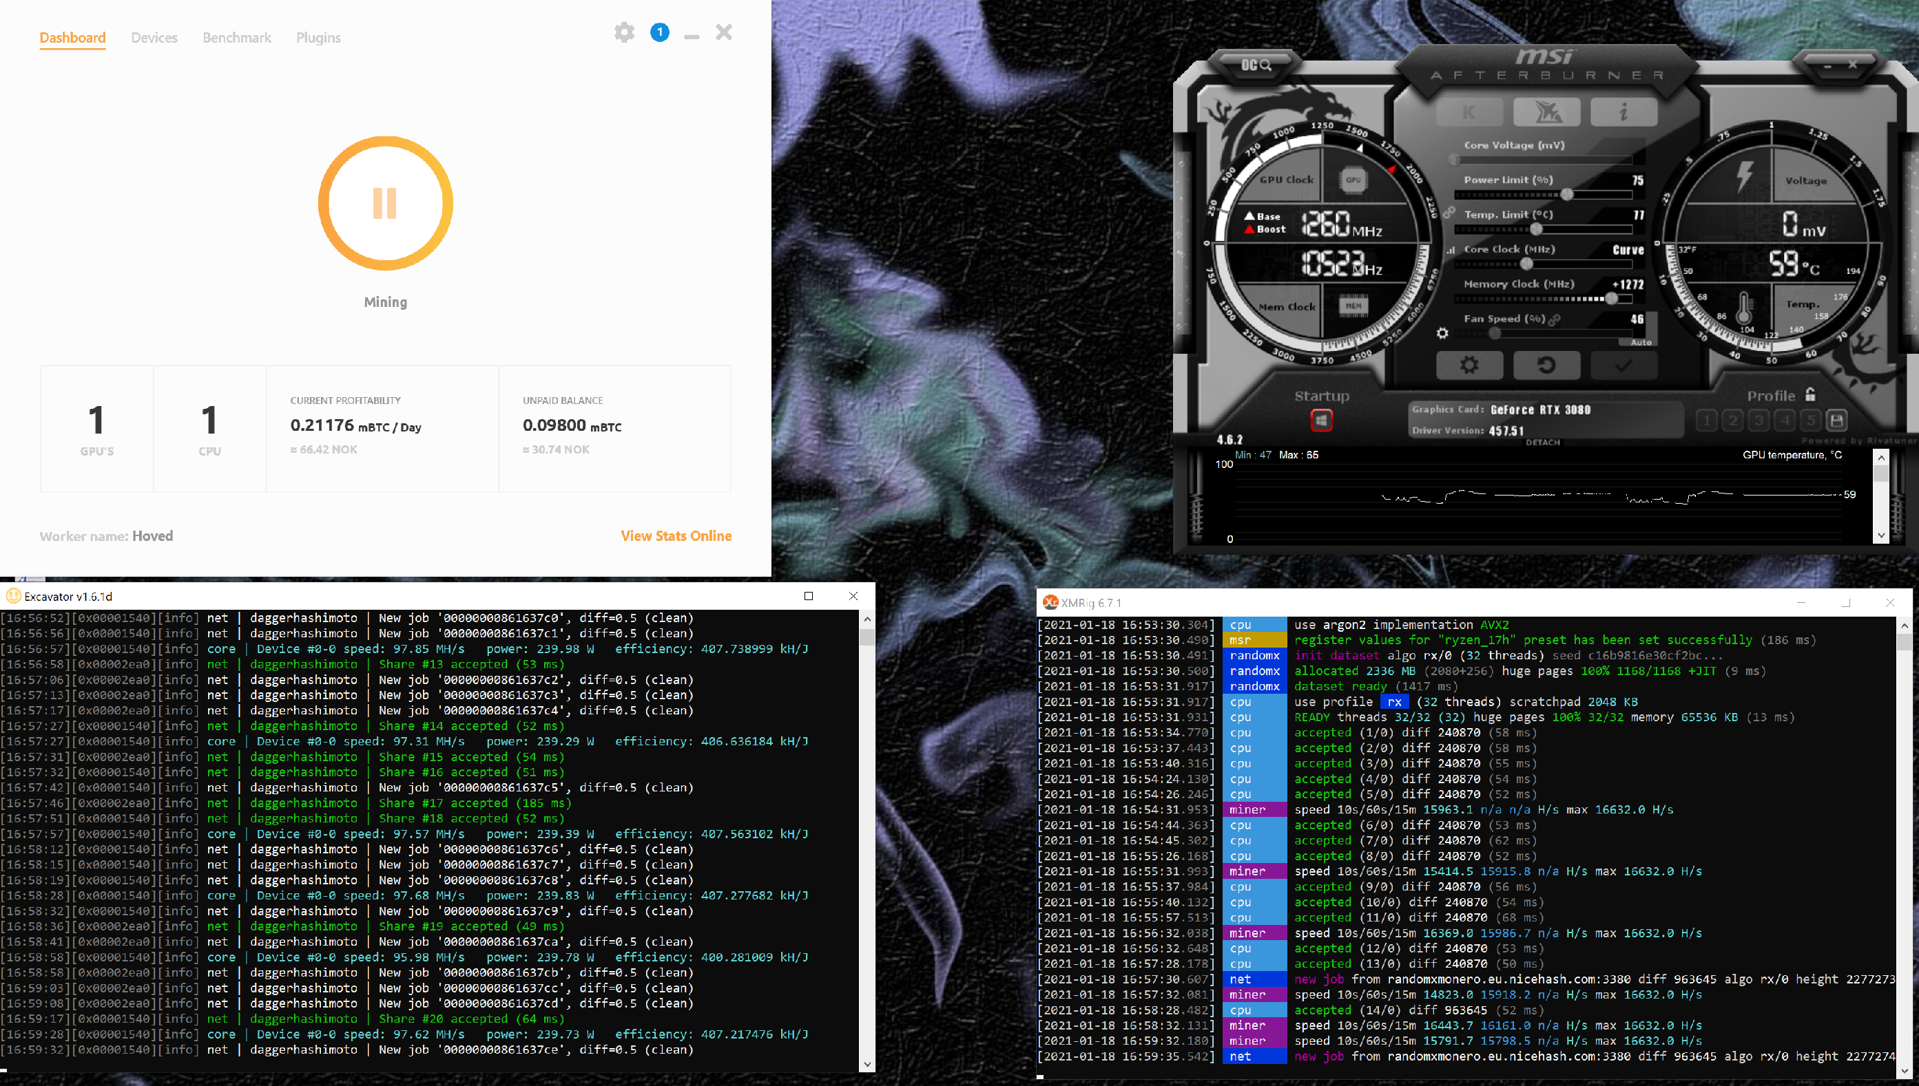The image size is (1919, 1086).
Task: Click the Memory Clock value +1272
Action: pyautogui.click(x=1628, y=285)
